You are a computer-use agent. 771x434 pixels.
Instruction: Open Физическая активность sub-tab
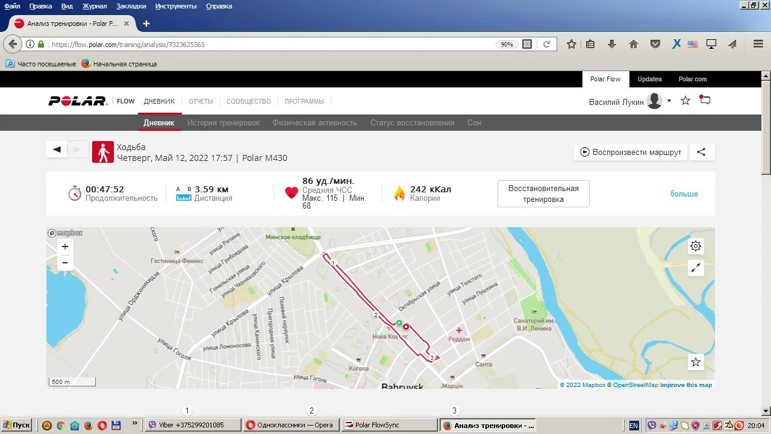314,122
